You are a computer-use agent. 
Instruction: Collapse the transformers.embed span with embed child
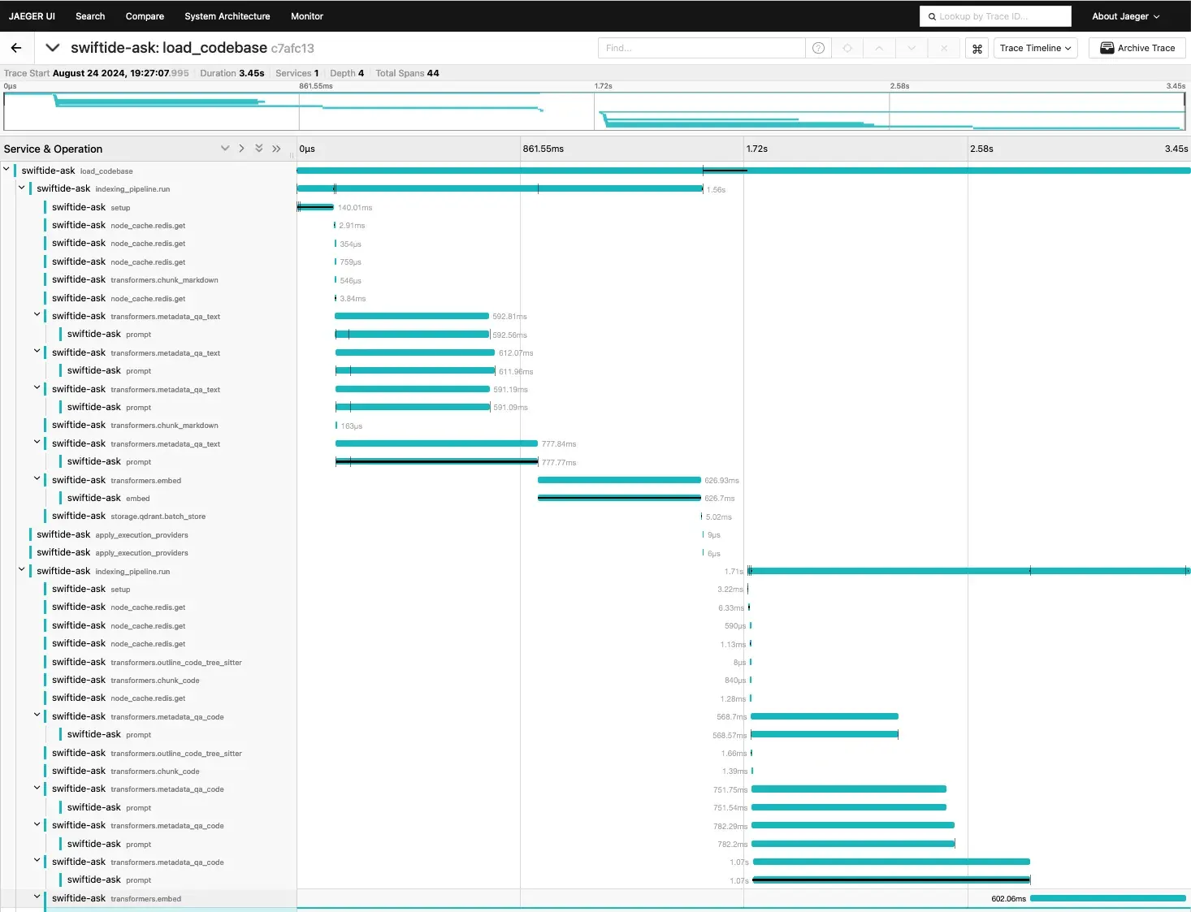tap(37, 479)
